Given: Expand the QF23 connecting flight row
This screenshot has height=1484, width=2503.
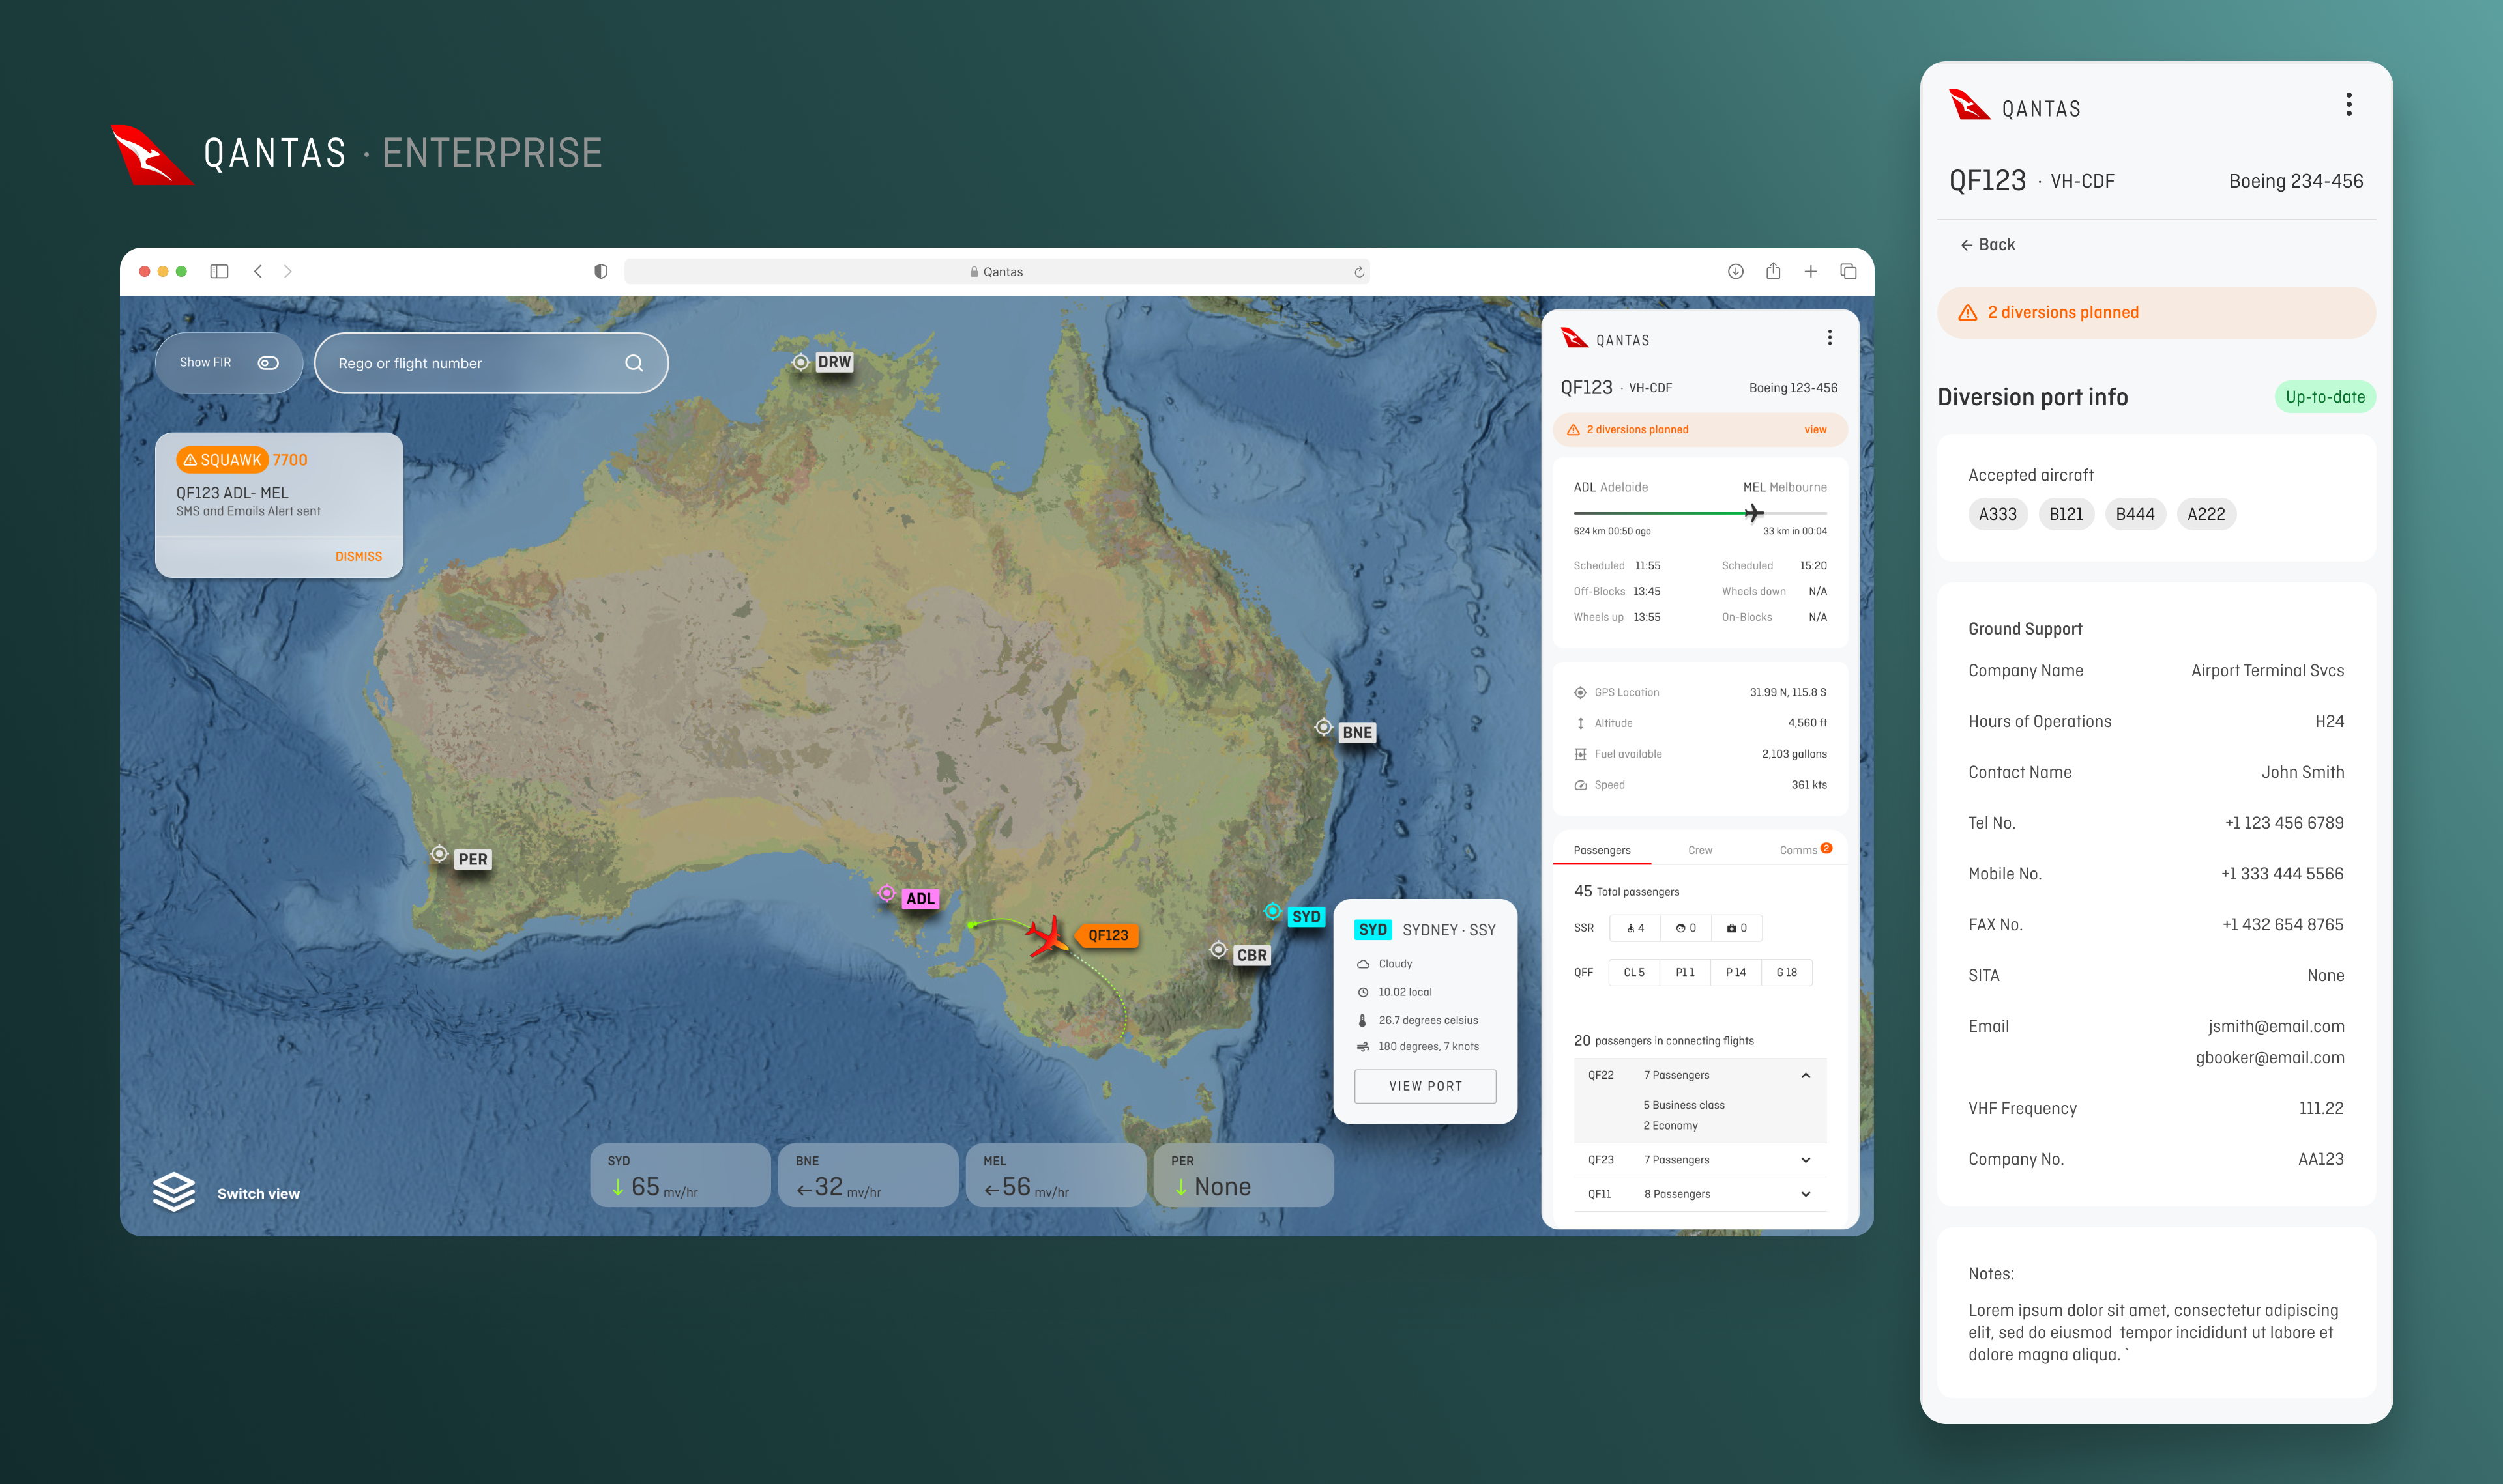Looking at the screenshot, I should (1806, 1160).
